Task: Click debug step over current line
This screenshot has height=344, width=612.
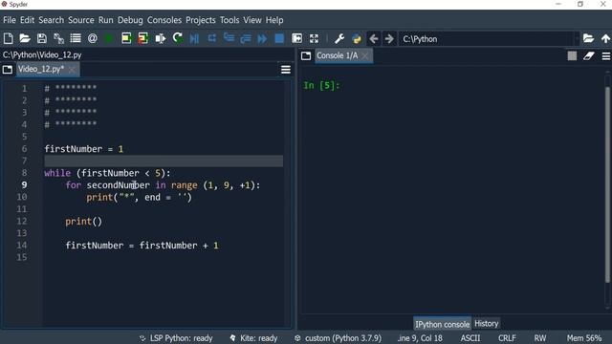Action: (212, 38)
